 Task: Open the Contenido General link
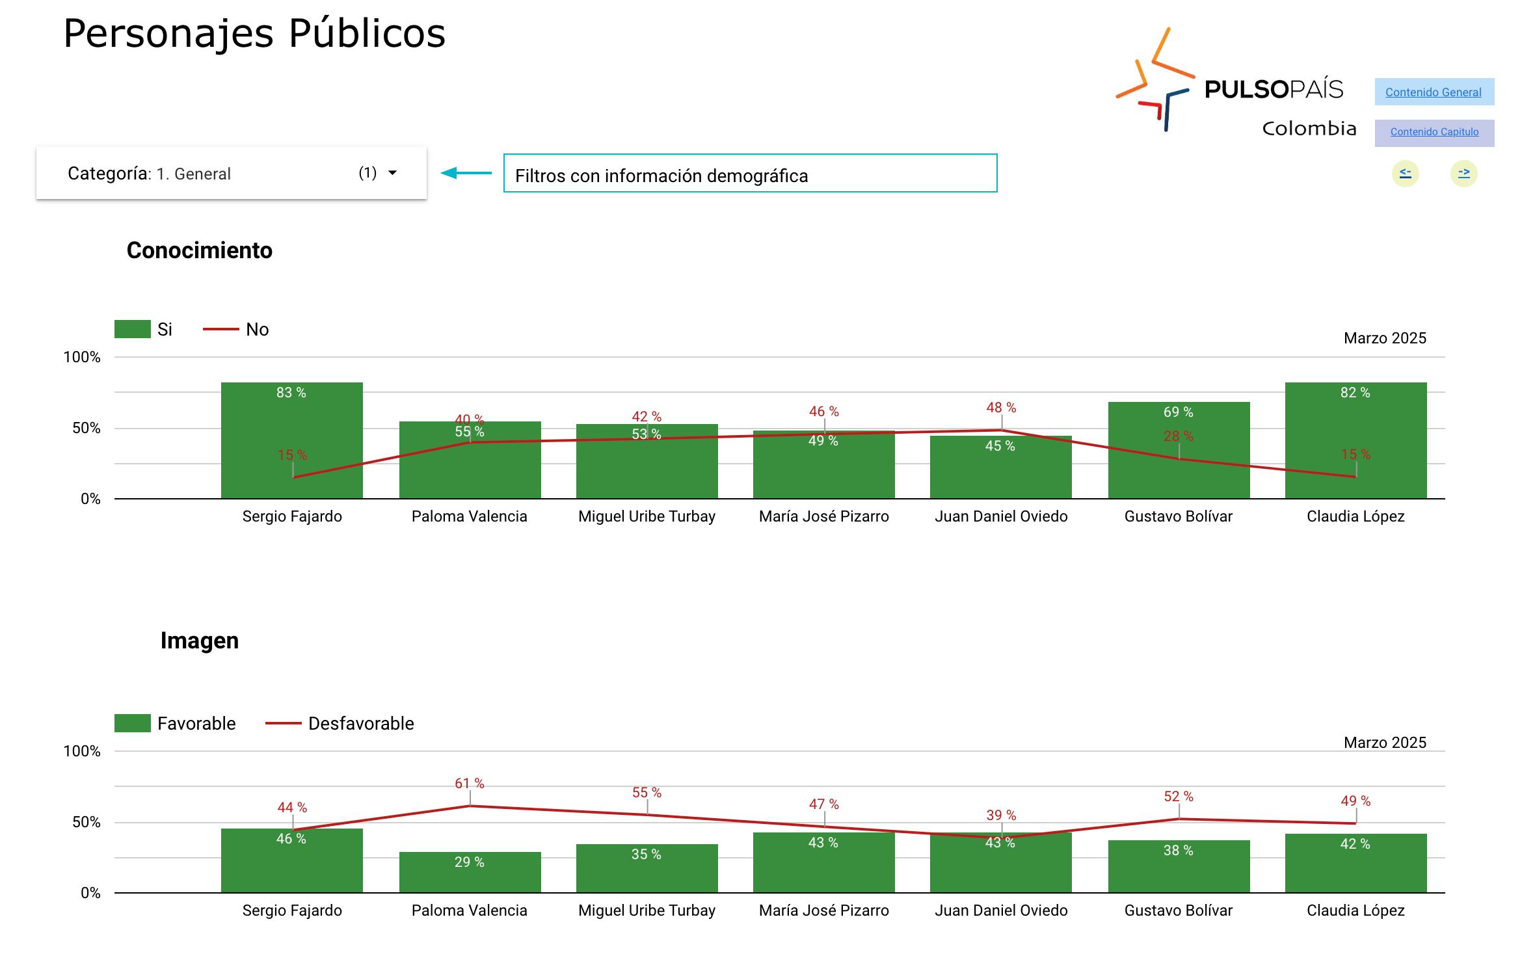1433,92
